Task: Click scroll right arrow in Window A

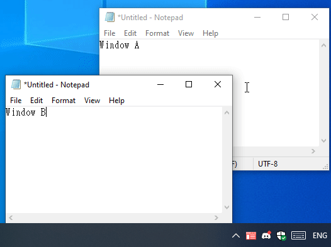Action: click(313, 151)
